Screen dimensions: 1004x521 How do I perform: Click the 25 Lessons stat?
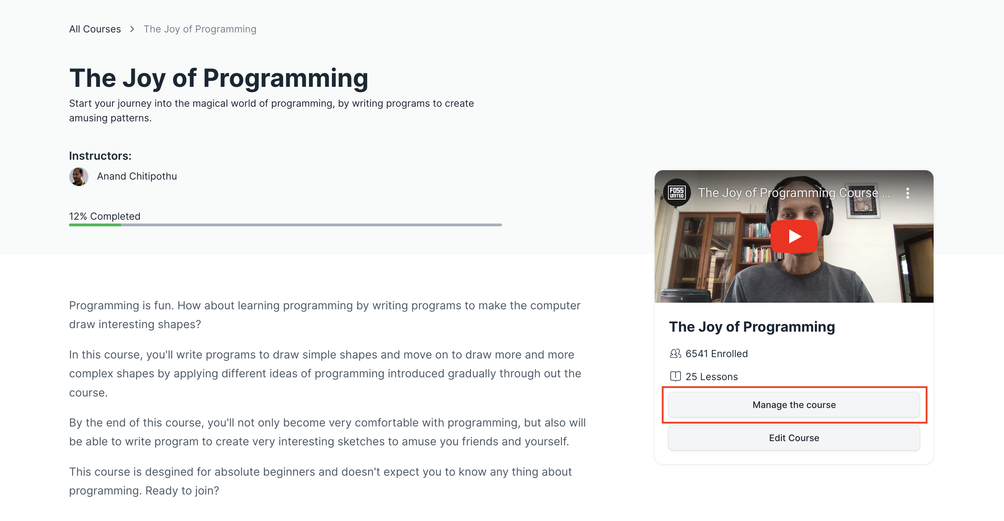[712, 377]
